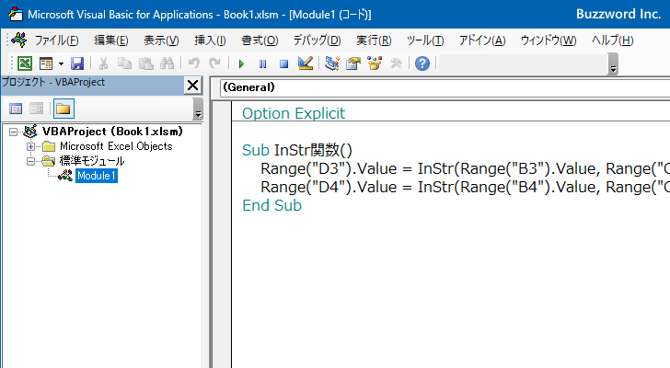This screenshot has width=670, height=368.
Task: Click the VBA icon left of the ファイル menu
Action: pyautogui.click(x=19, y=40)
